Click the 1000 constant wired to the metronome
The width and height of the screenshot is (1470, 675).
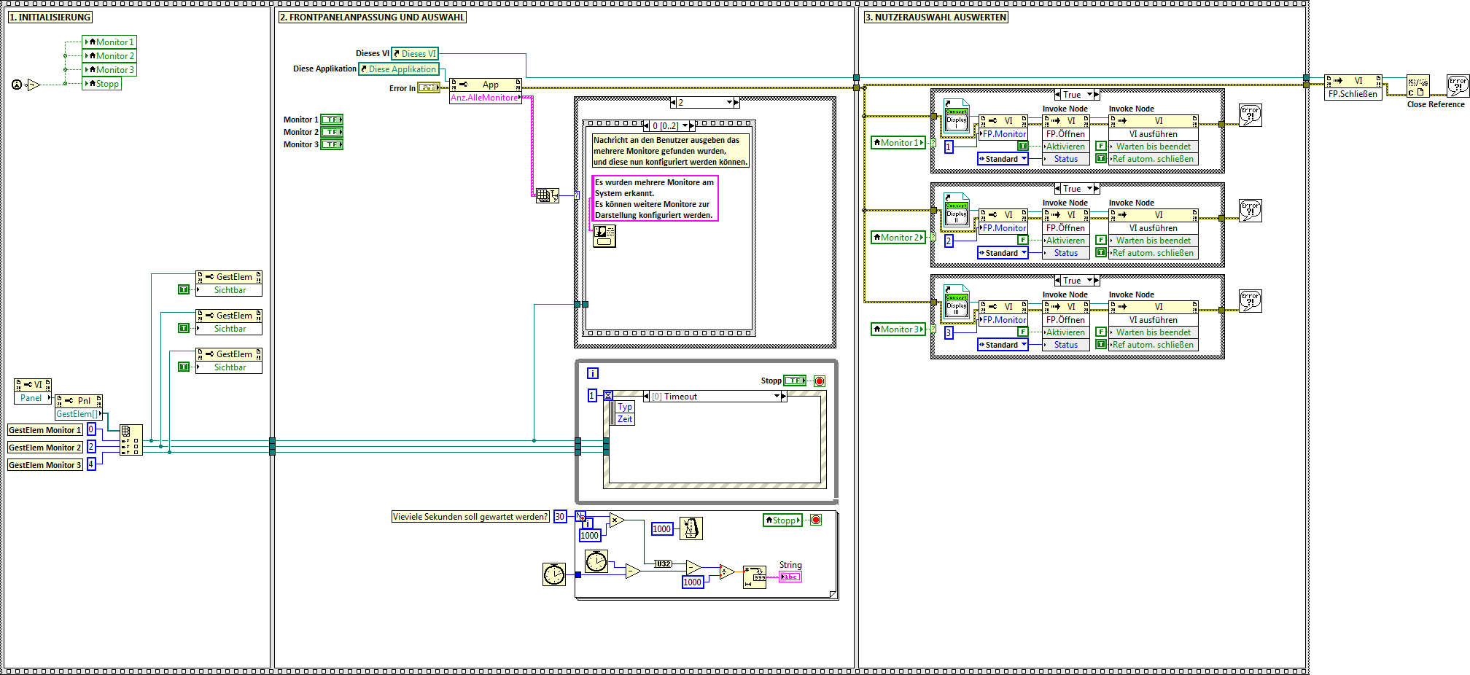pyautogui.click(x=662, y=529)
